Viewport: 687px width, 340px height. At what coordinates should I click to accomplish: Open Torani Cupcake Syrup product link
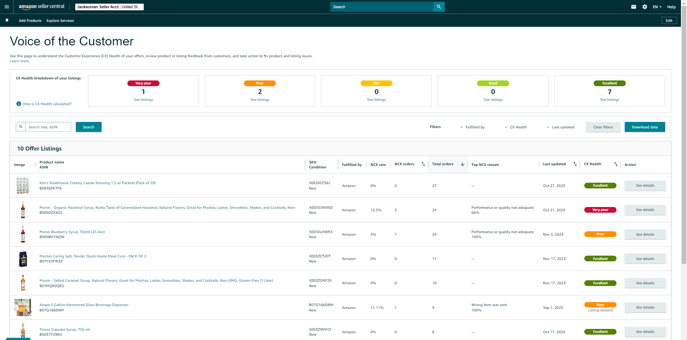click(x=64, y=330)
